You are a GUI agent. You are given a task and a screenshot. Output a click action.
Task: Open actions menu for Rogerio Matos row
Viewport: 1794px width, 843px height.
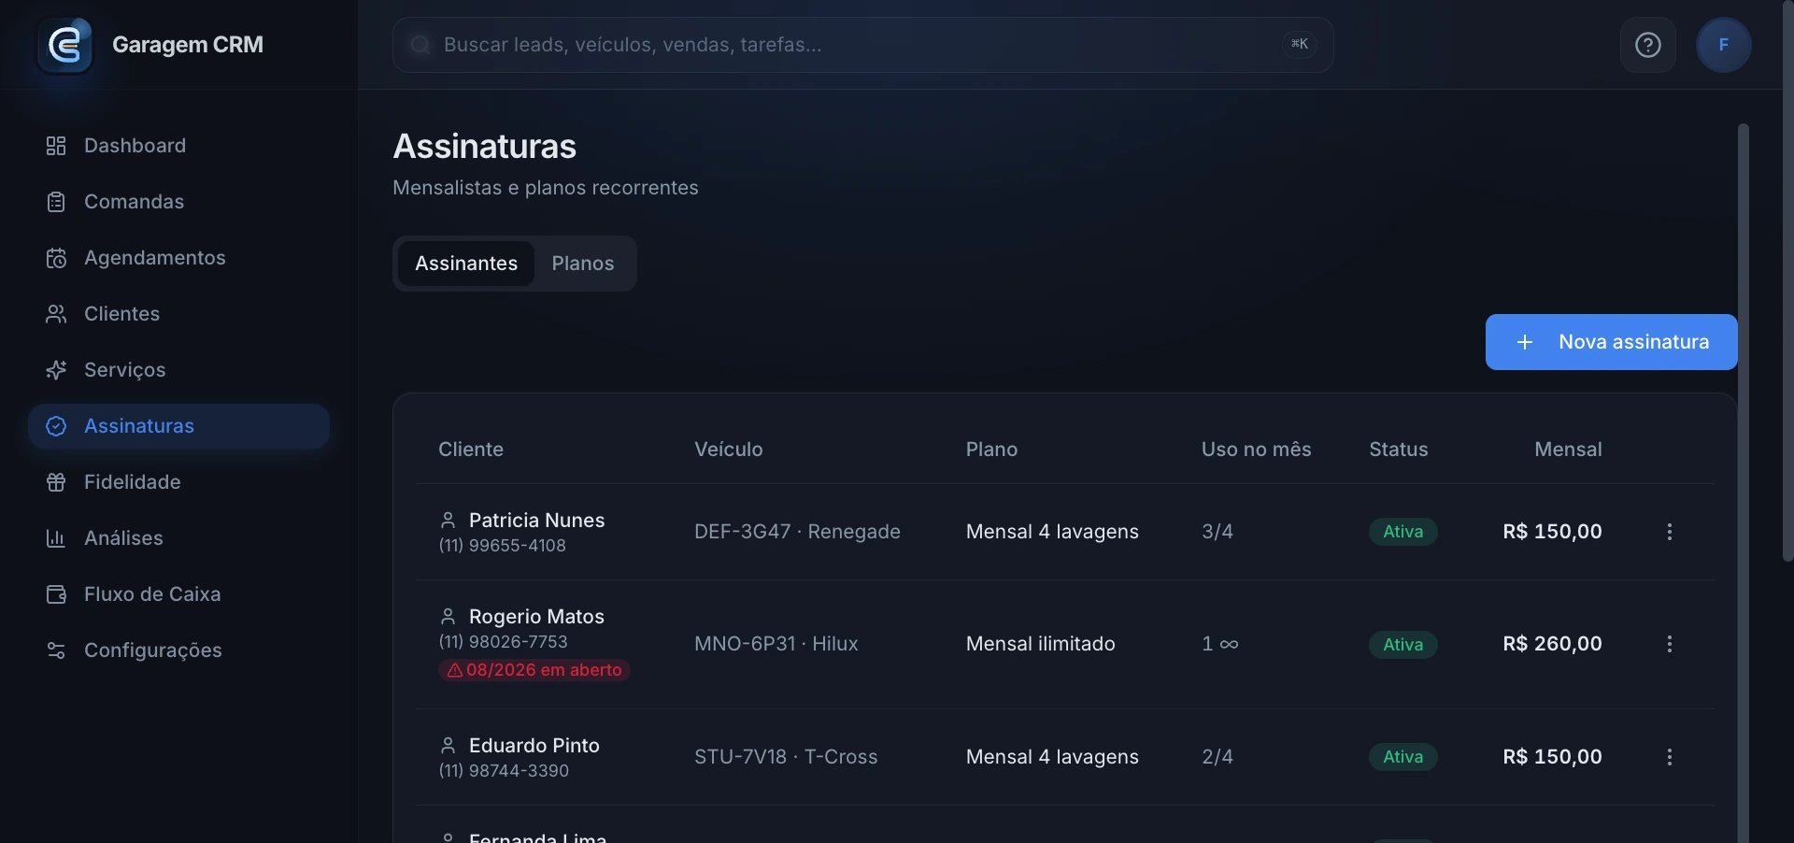(1669, 644)
